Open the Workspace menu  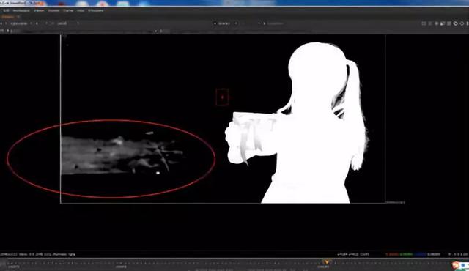[x=21, y=10]
